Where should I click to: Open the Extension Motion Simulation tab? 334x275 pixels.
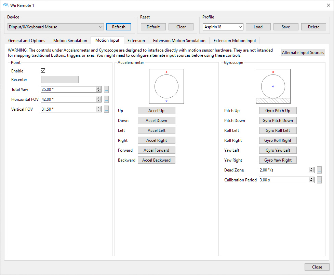click(179, 41)
